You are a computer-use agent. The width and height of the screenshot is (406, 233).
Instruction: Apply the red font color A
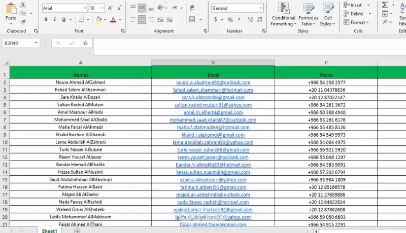(113, 19)
